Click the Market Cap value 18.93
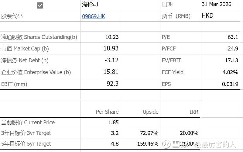This screenshot has height=152, width=243. tap(112, 49)
